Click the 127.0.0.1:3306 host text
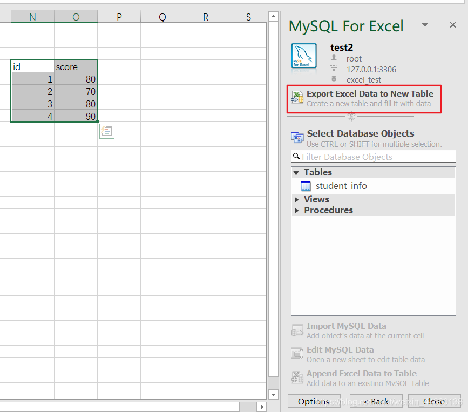This screenshot has width=468, height=412. [x=371, y=70]
